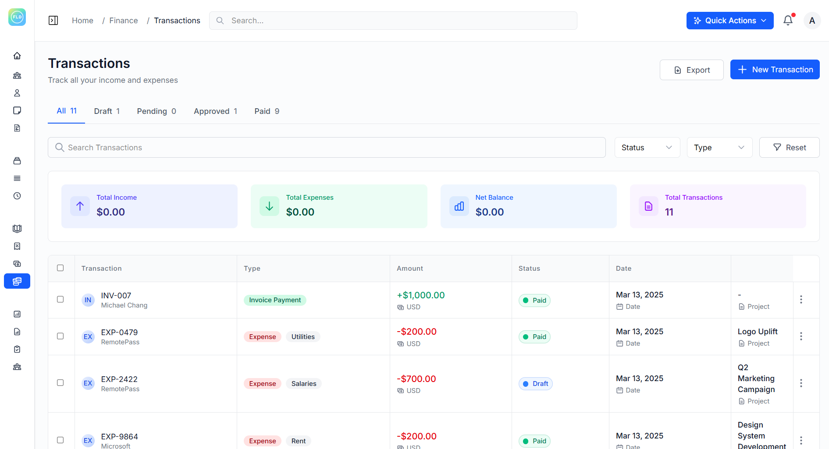Image resolution: width=829 pixels, height=449 pixels.
Task: Open row actions menu for EXP-2422
Action: [x=801, y=383]
